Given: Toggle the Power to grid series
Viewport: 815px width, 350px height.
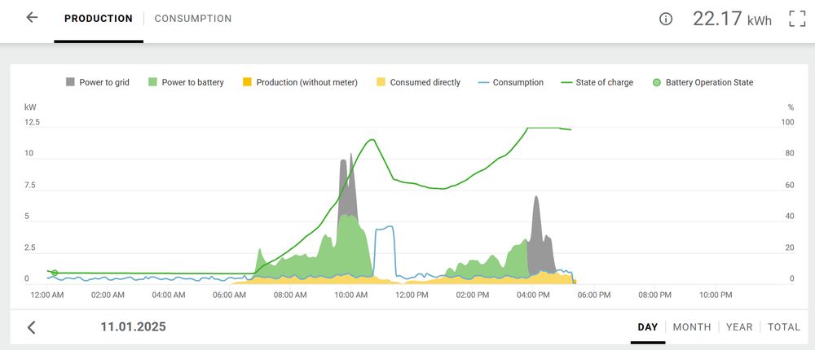Looking at the screenshot, I should [98, 82].
